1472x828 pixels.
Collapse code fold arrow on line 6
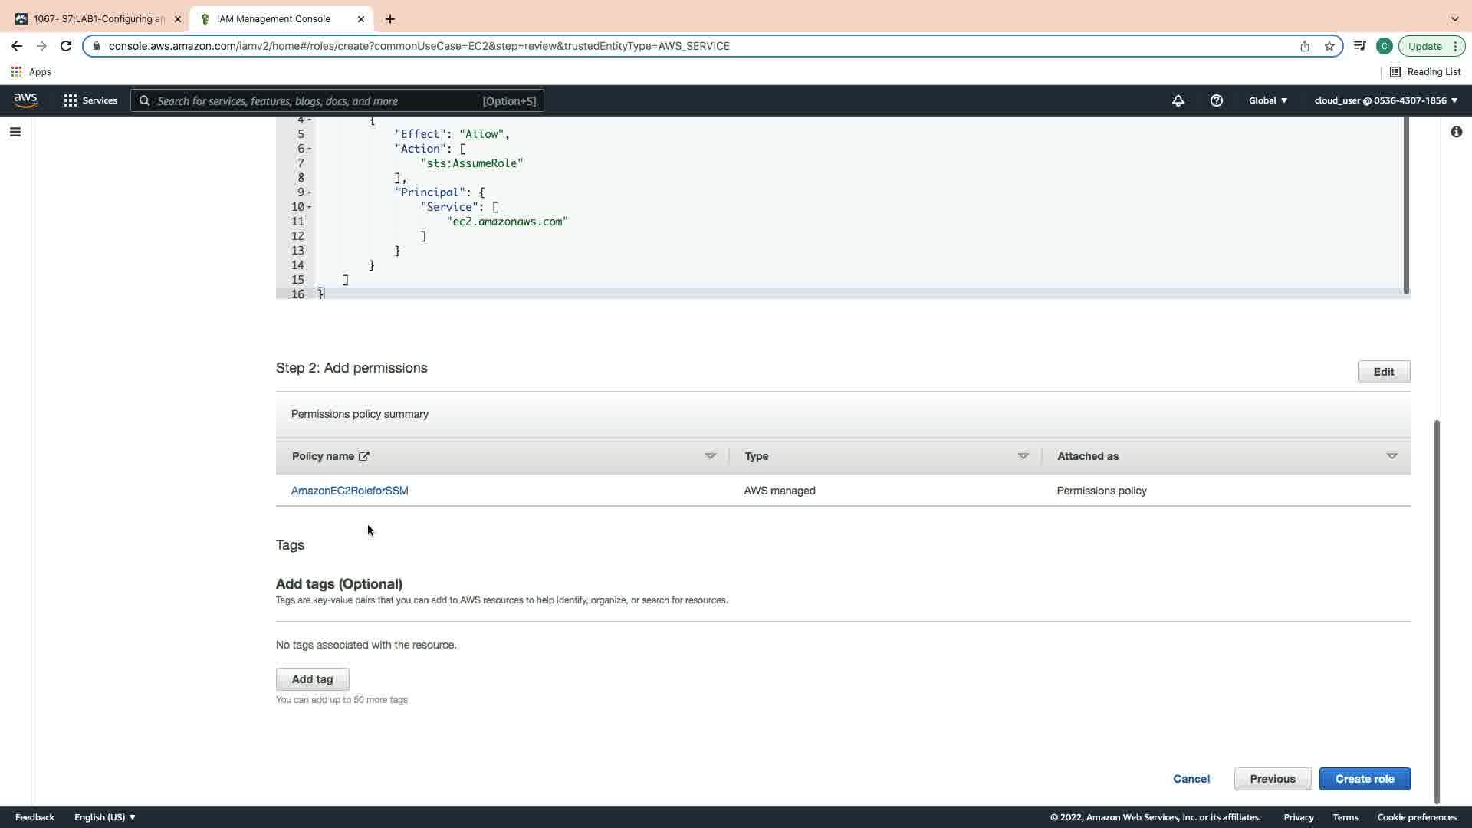point(310,149)
